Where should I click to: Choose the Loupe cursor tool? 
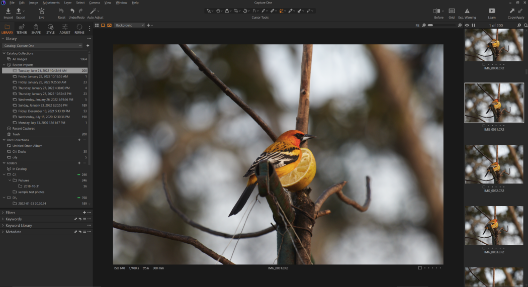[227, 11]
